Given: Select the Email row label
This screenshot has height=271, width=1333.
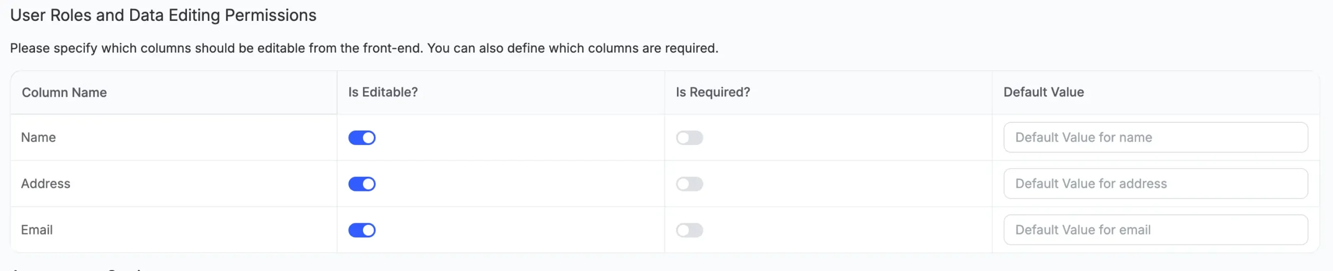Looking at the screenshot, I should (x=36, y=230).
